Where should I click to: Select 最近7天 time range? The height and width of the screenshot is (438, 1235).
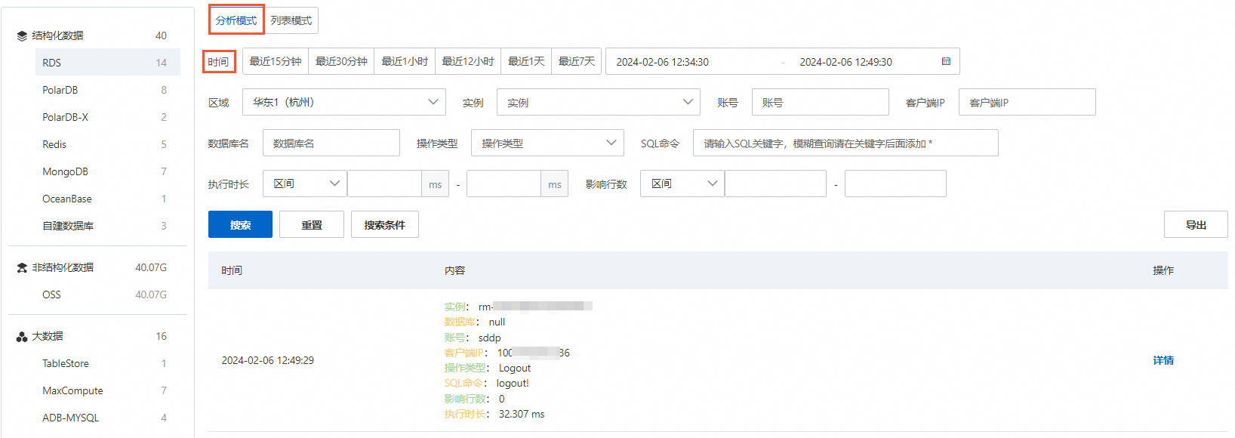pos(577,61)
